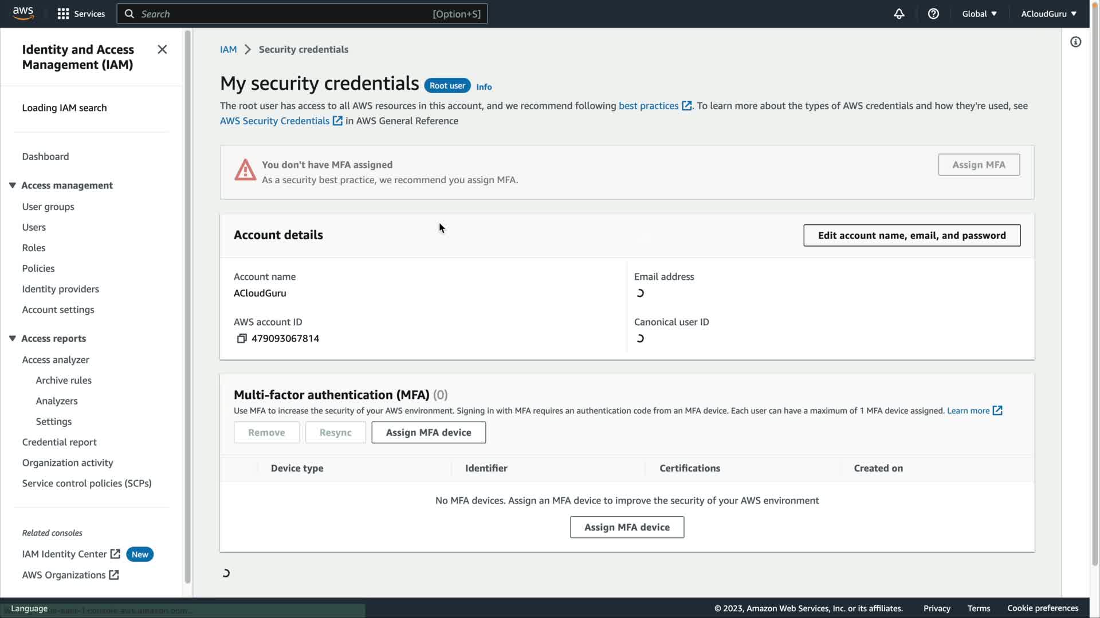Viewport: 1100px width, 618px height.
Task: Click the best practices external link icon
Action: (x=686, y=106)
